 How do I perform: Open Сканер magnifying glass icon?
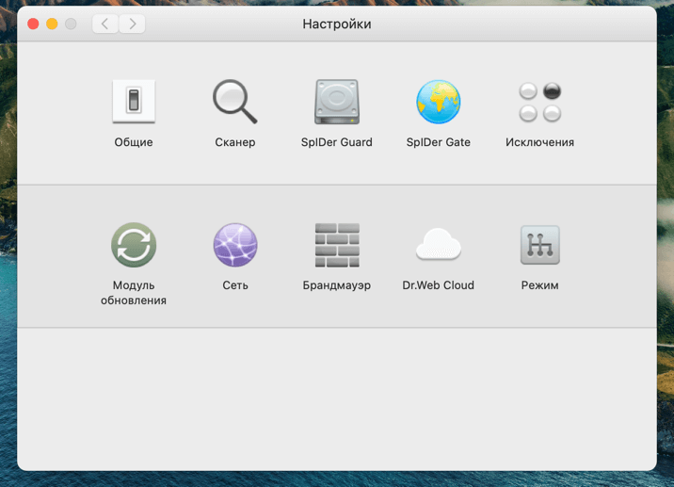click(x=235, y=102)
